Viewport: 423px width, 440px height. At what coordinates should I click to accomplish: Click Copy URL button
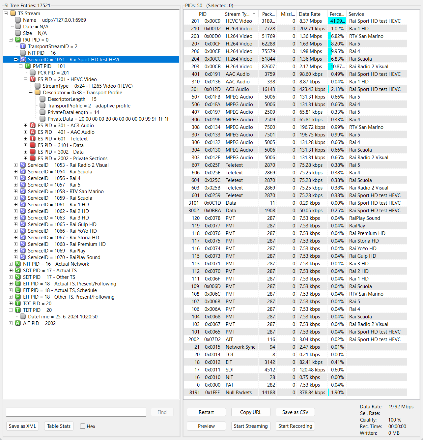[251, 412]
